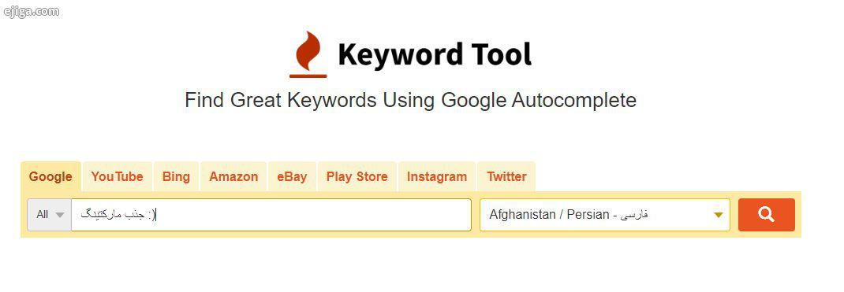
Task: Expand the Afghanistan / Persian language dropdown
Action: (604, 215)
